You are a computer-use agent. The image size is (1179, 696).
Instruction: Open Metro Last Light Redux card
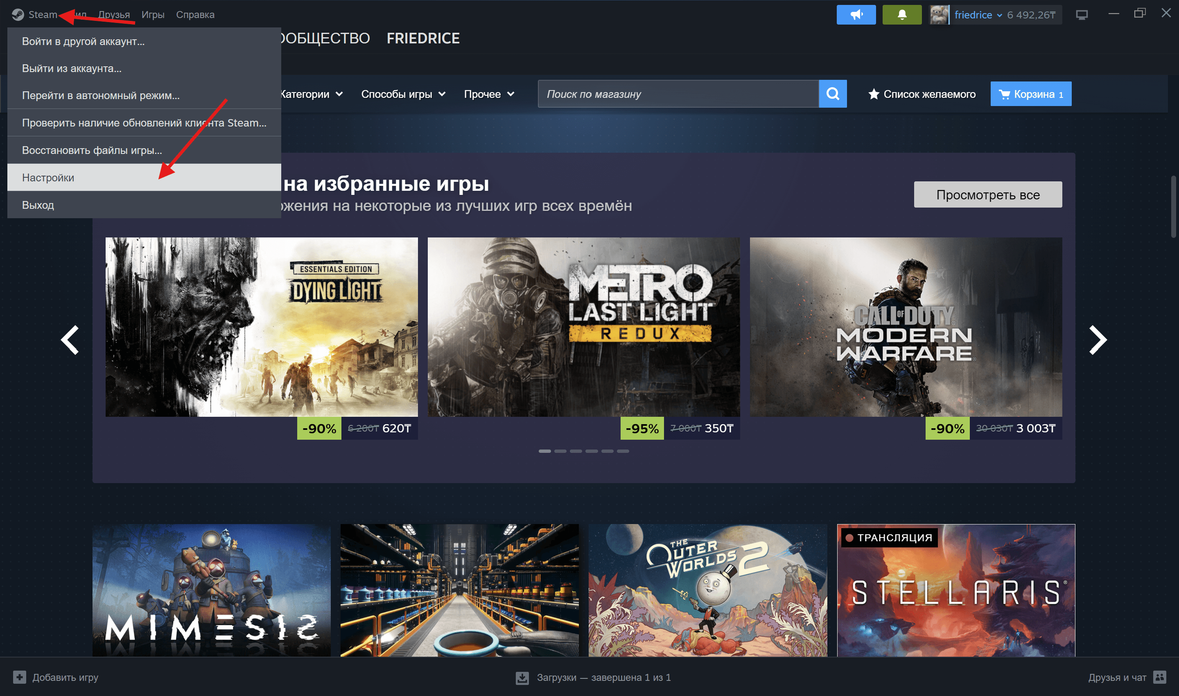point(583,327)
